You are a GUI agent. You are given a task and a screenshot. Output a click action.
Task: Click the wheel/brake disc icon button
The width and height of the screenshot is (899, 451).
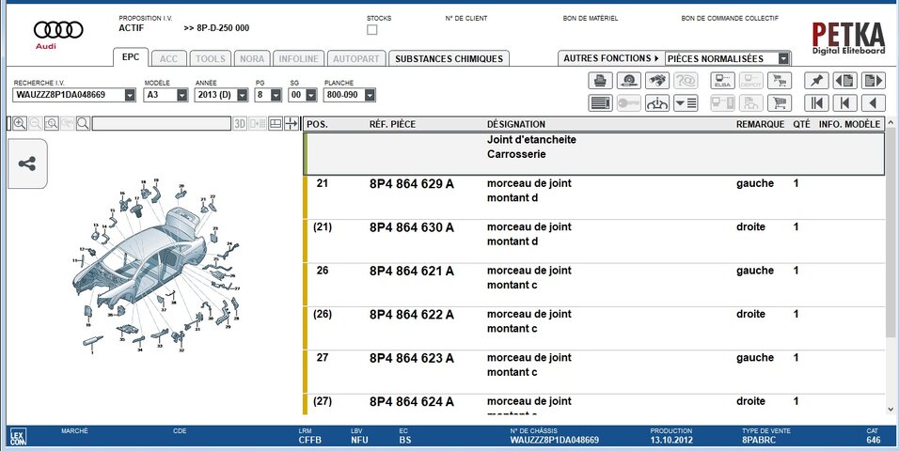[629, 81]
